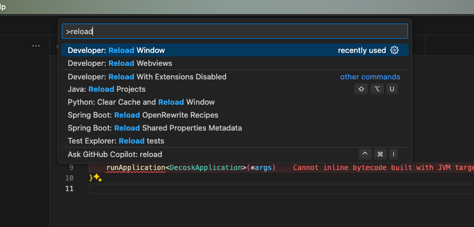Image resolution: width=474 pixels, height=227 pixels.
Task: Choose Python: Clear Cache and Reload Window
Action: pos(234,102)
